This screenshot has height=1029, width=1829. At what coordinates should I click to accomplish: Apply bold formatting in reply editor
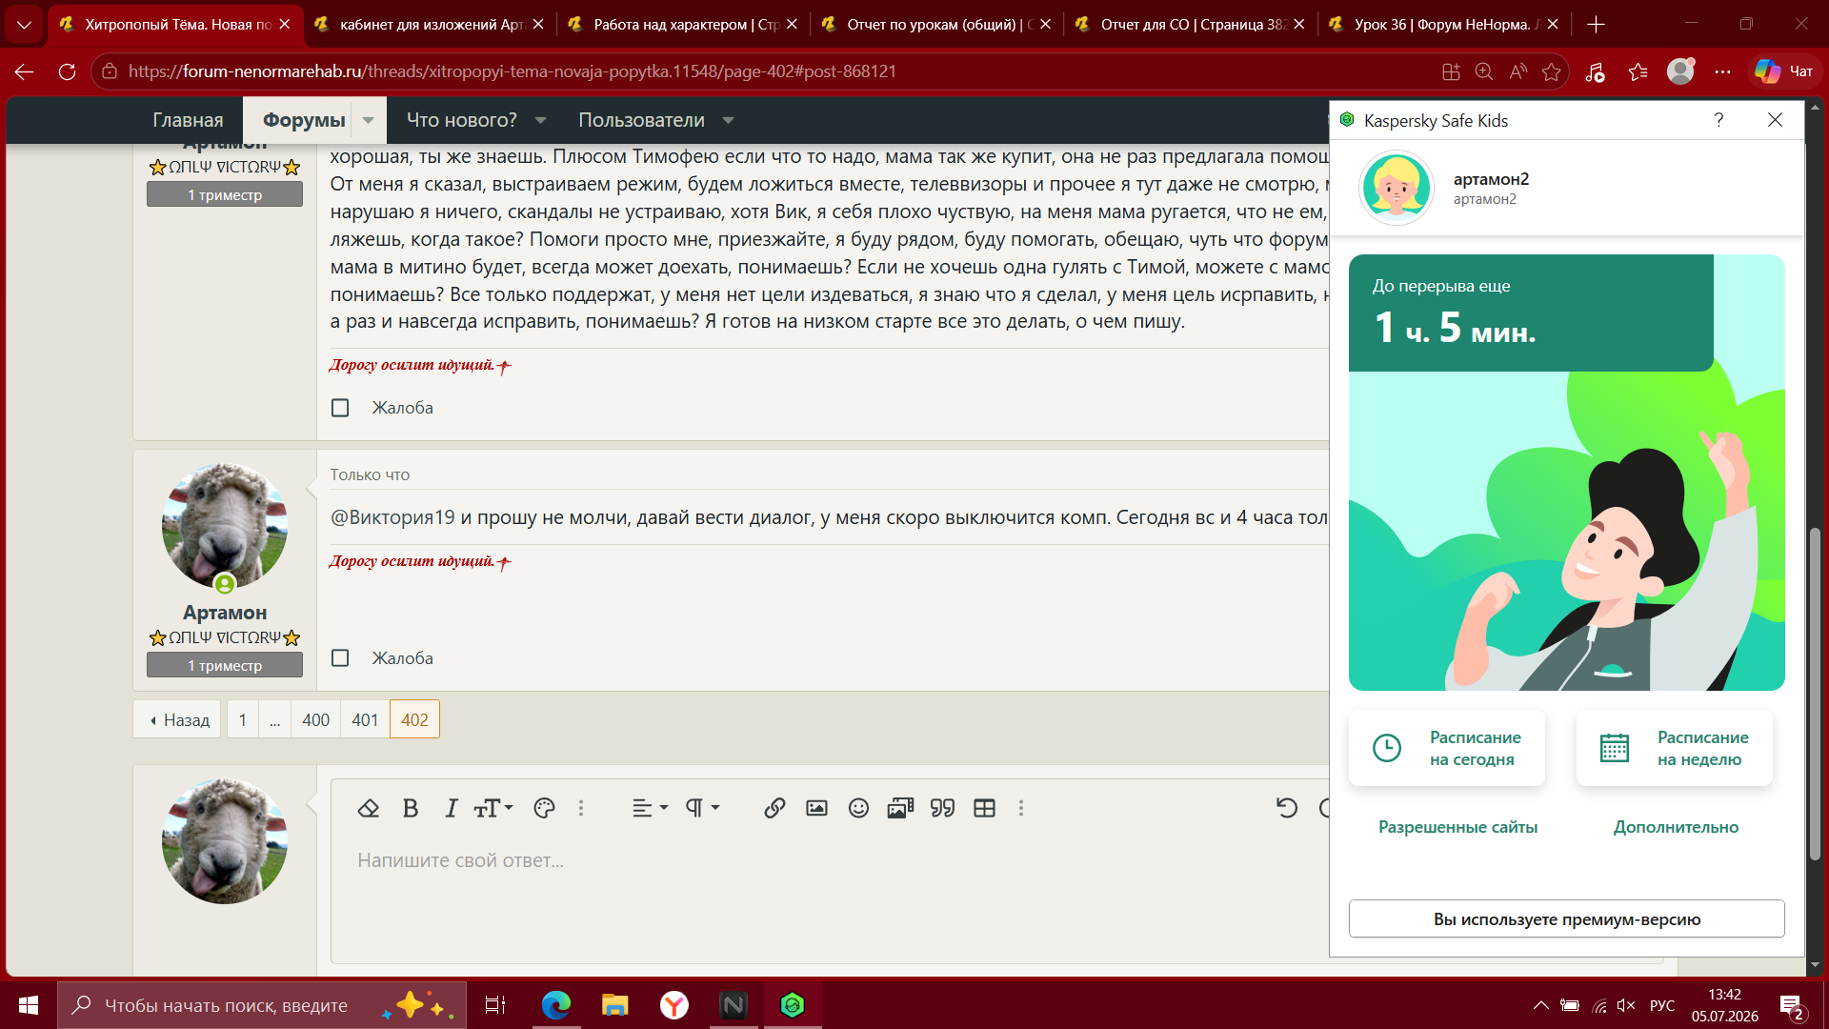tap(411, 808)
